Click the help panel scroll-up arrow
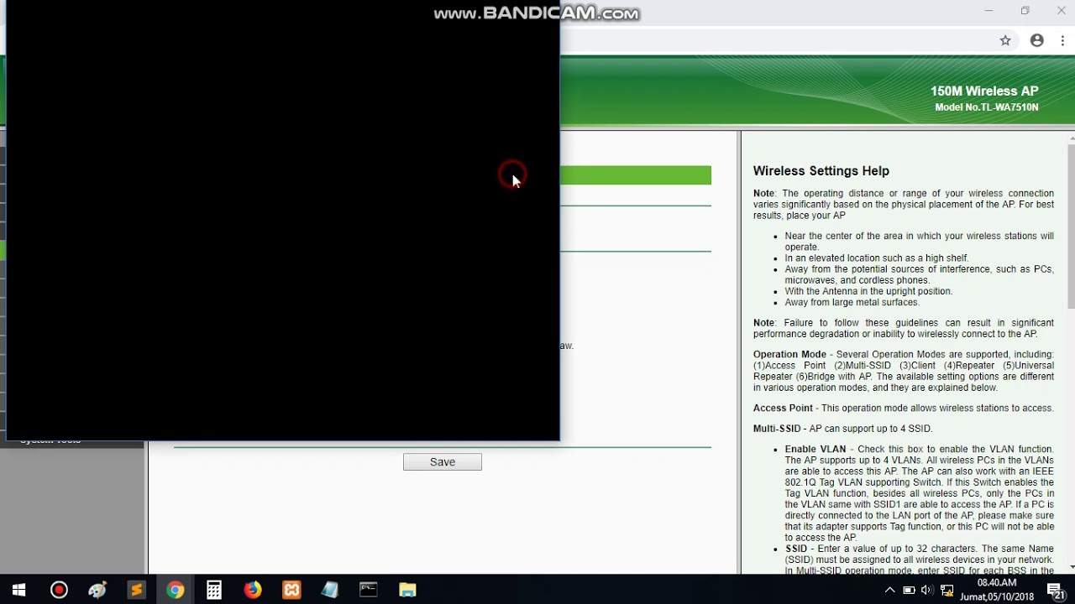1075x604 pixels. click(x=1071, y=138)
